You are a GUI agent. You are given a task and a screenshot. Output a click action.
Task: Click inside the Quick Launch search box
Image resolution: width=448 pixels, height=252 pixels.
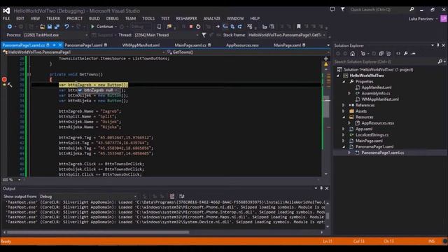click(379, 9)
